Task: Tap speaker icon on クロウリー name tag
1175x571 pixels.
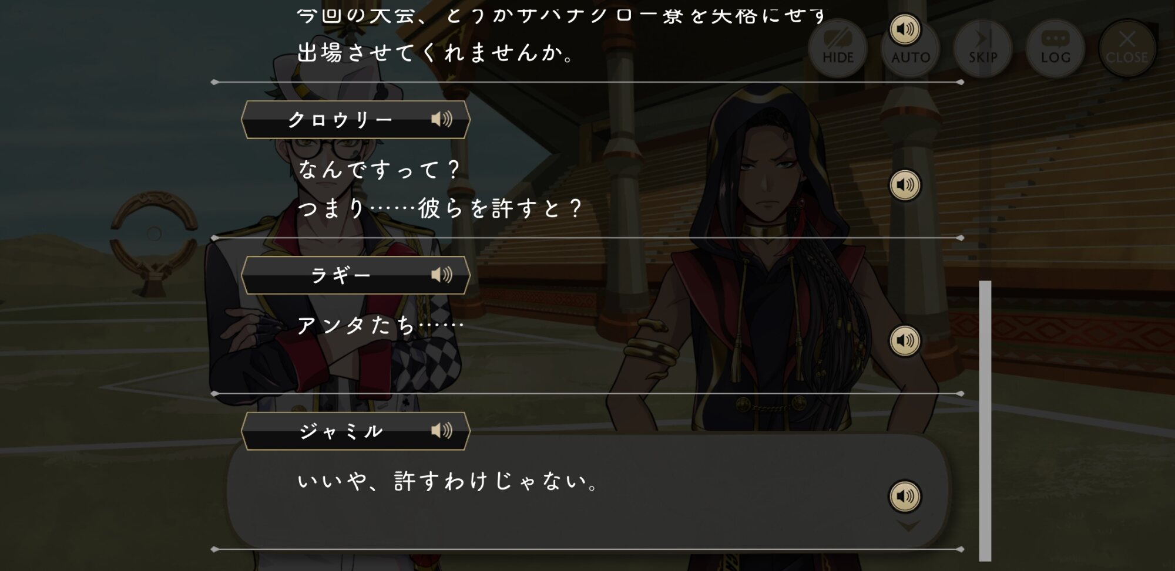Action: pos(442,119)
